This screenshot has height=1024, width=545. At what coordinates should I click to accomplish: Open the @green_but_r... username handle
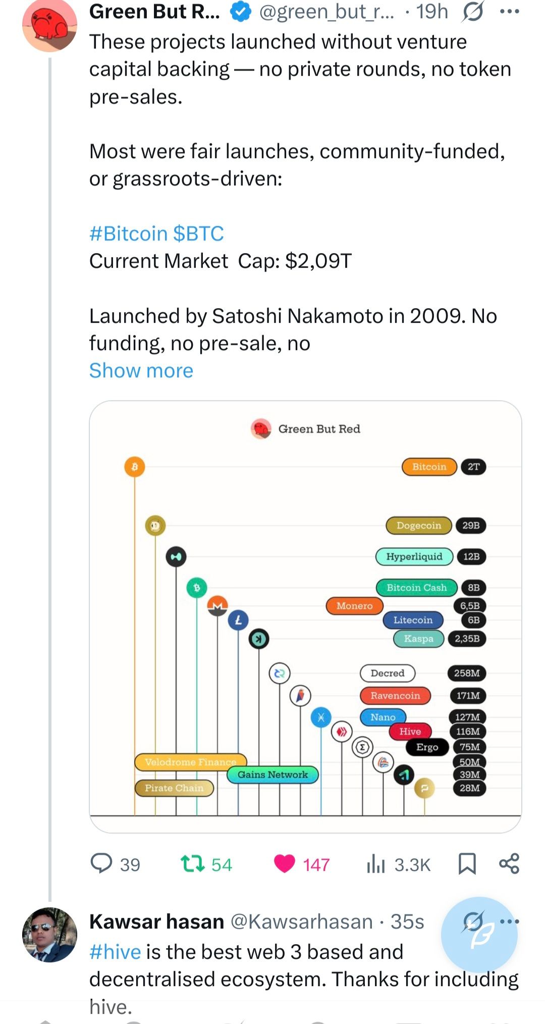click(x=326, y=12)
